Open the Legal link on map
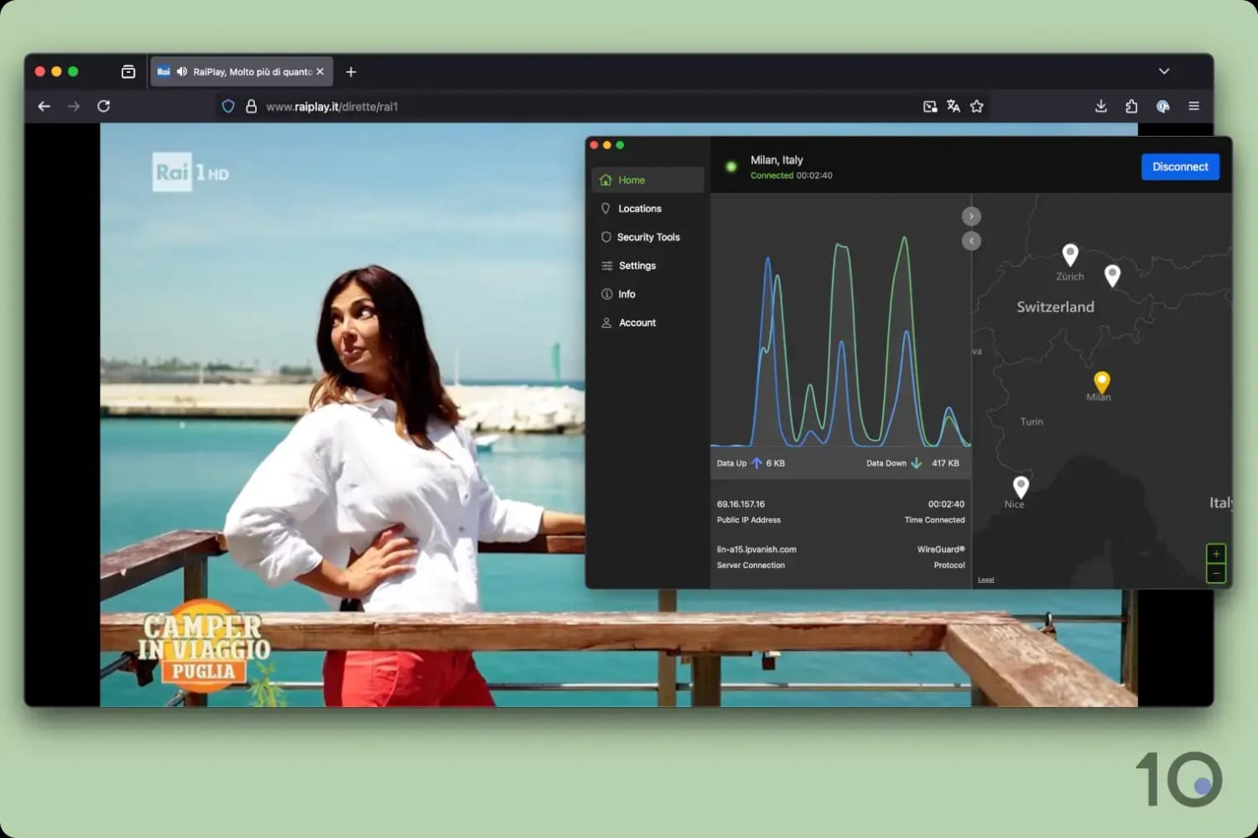This screenshot has height=838, width=1258. 986,580
